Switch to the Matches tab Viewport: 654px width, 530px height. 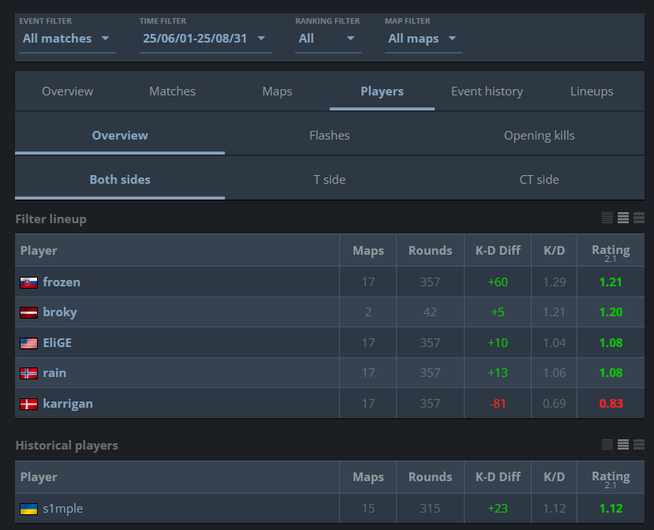click(172, 91)
